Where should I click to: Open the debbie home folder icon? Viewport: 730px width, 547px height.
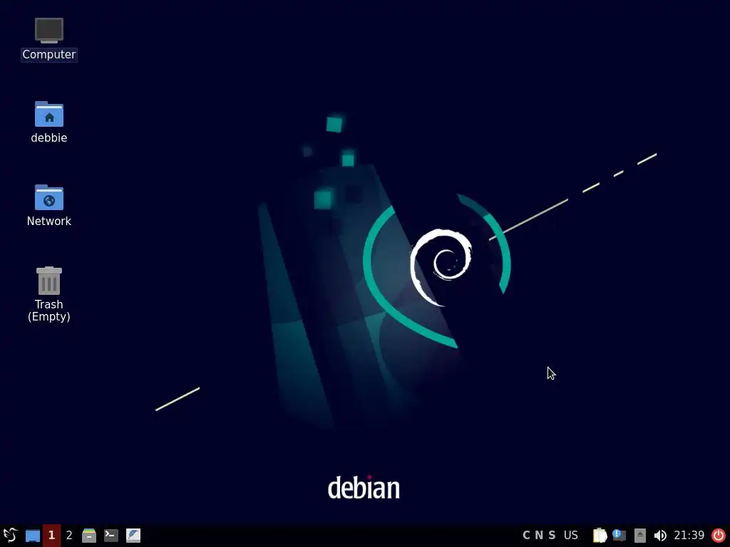point(49,113)
